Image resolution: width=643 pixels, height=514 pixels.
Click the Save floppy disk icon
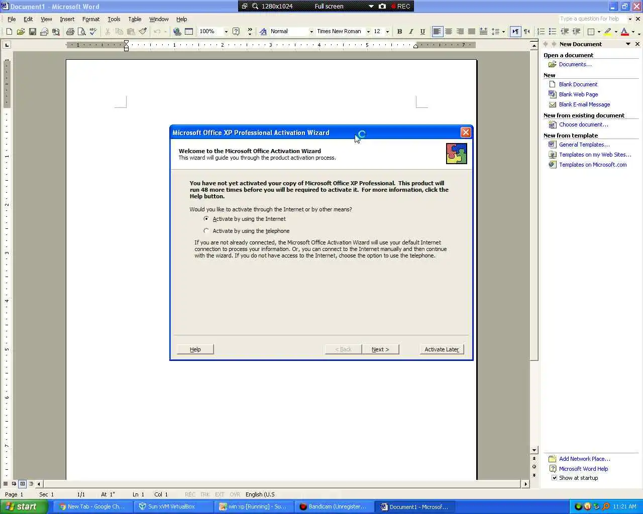pyautogui.click(x=32, y=31)
